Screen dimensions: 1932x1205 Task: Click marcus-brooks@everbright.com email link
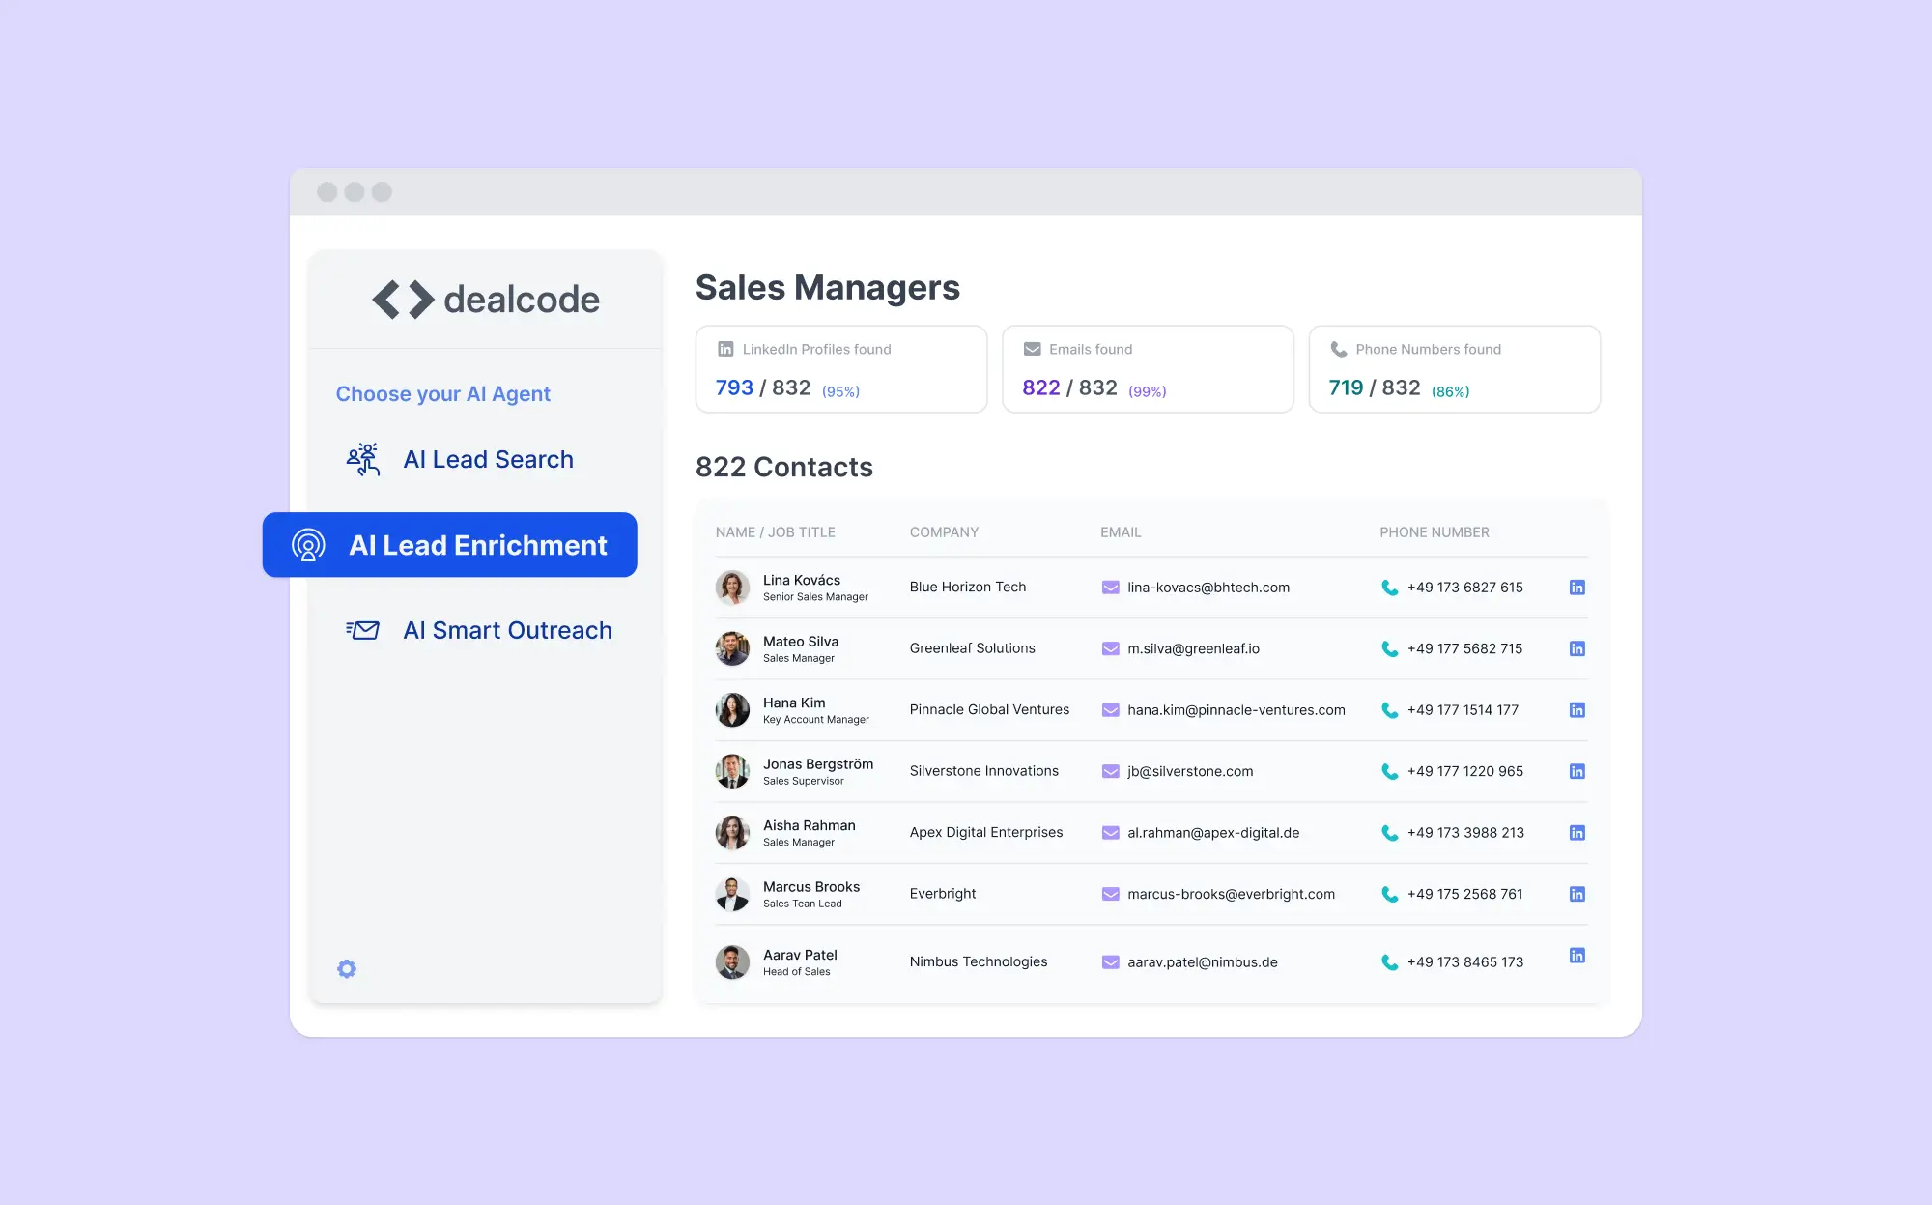click(1230, 894)
